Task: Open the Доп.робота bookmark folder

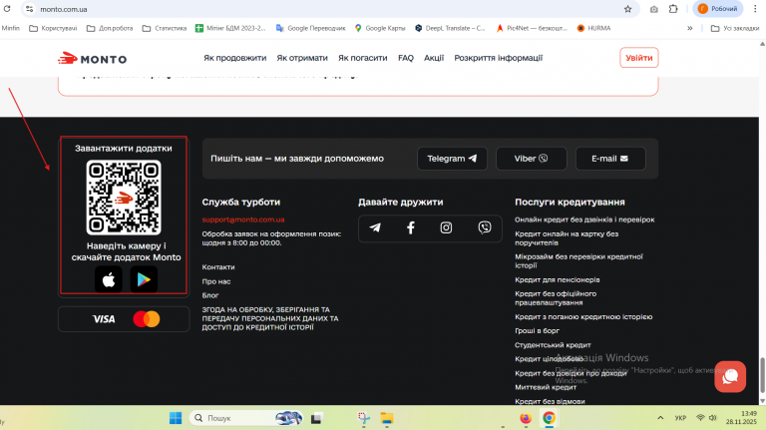Action: pyautogui.click(x=110, y=28)
